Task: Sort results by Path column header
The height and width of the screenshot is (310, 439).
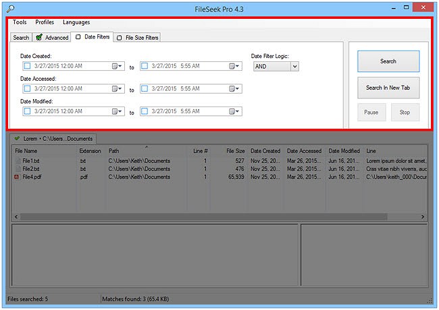Action: click(147, 151)
